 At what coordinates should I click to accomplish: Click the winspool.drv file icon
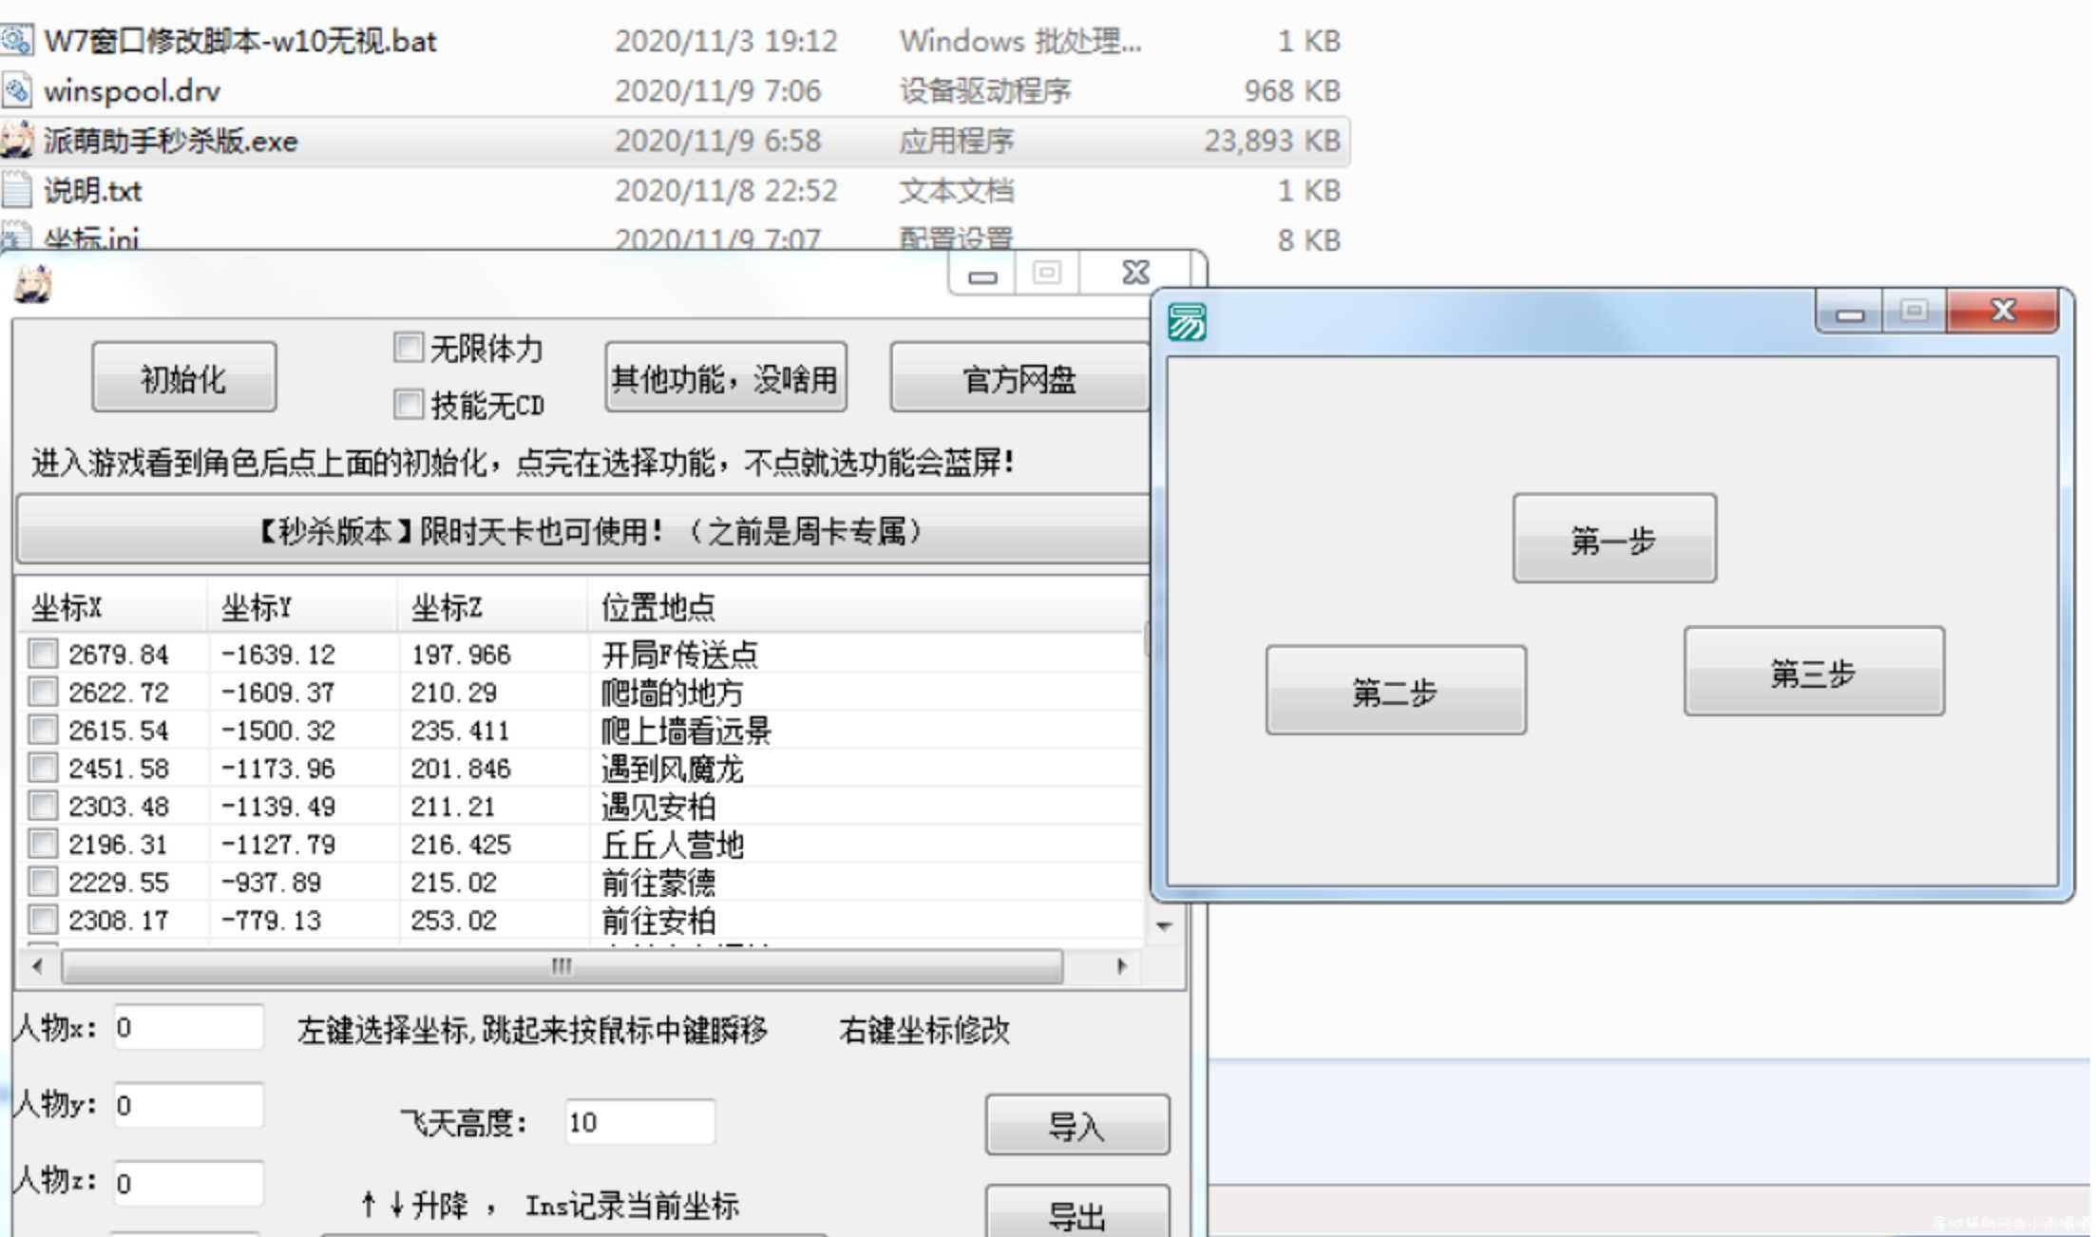(17, 91)
